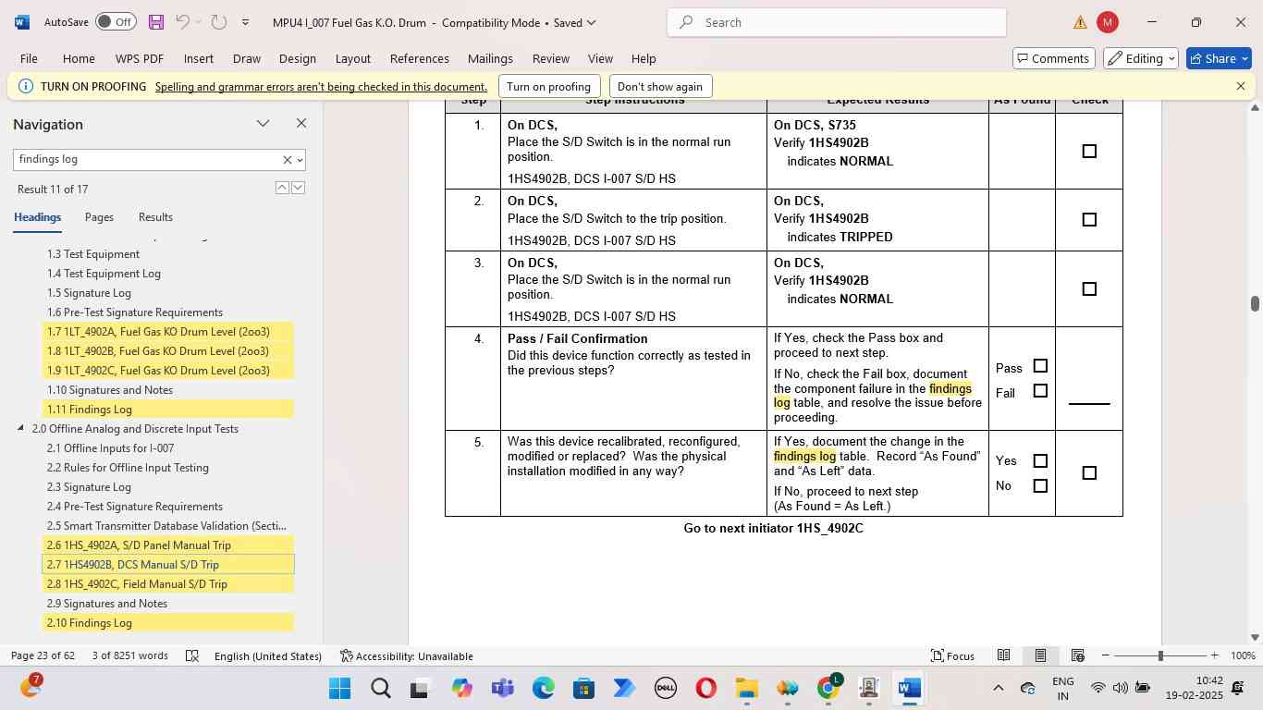Switch to Results tab in Navigation
1263x710 pixels.
(x=155, y=217)
